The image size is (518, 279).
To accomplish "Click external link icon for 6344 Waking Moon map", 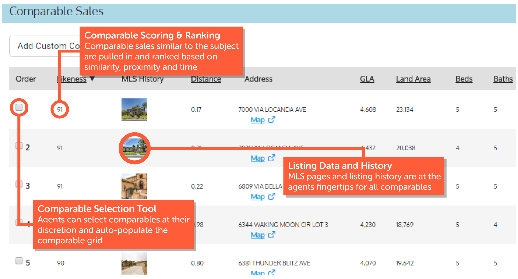I will [272, 235].
